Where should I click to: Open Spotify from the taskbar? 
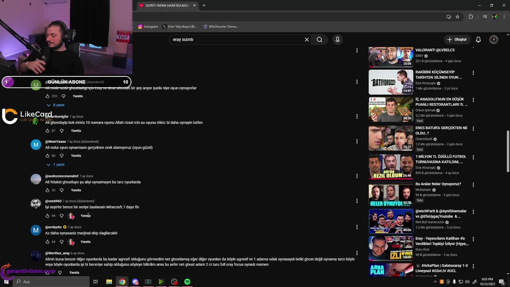187,282
